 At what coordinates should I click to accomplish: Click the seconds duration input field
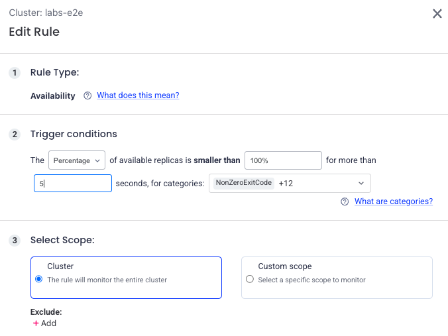(x=73, y=183)
